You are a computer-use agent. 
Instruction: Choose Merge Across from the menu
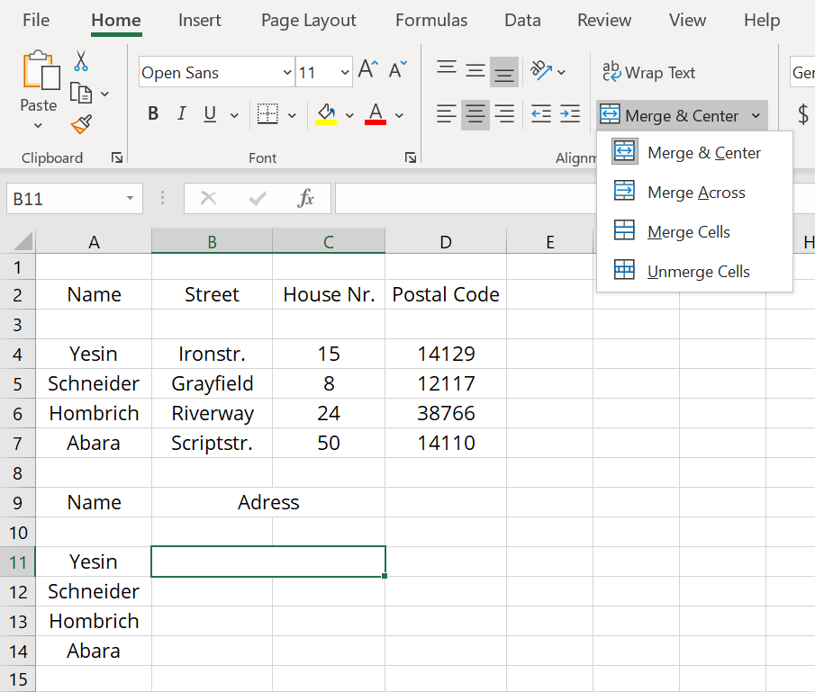695,193
